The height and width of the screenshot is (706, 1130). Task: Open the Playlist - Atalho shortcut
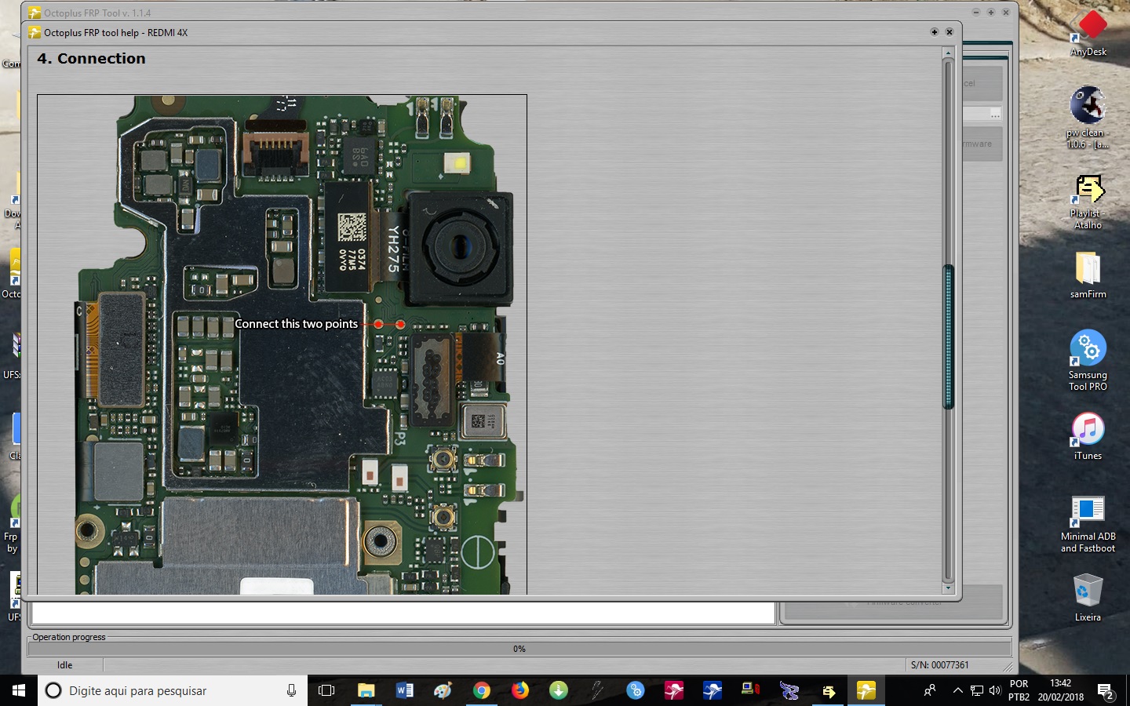tap(1088, 202)
